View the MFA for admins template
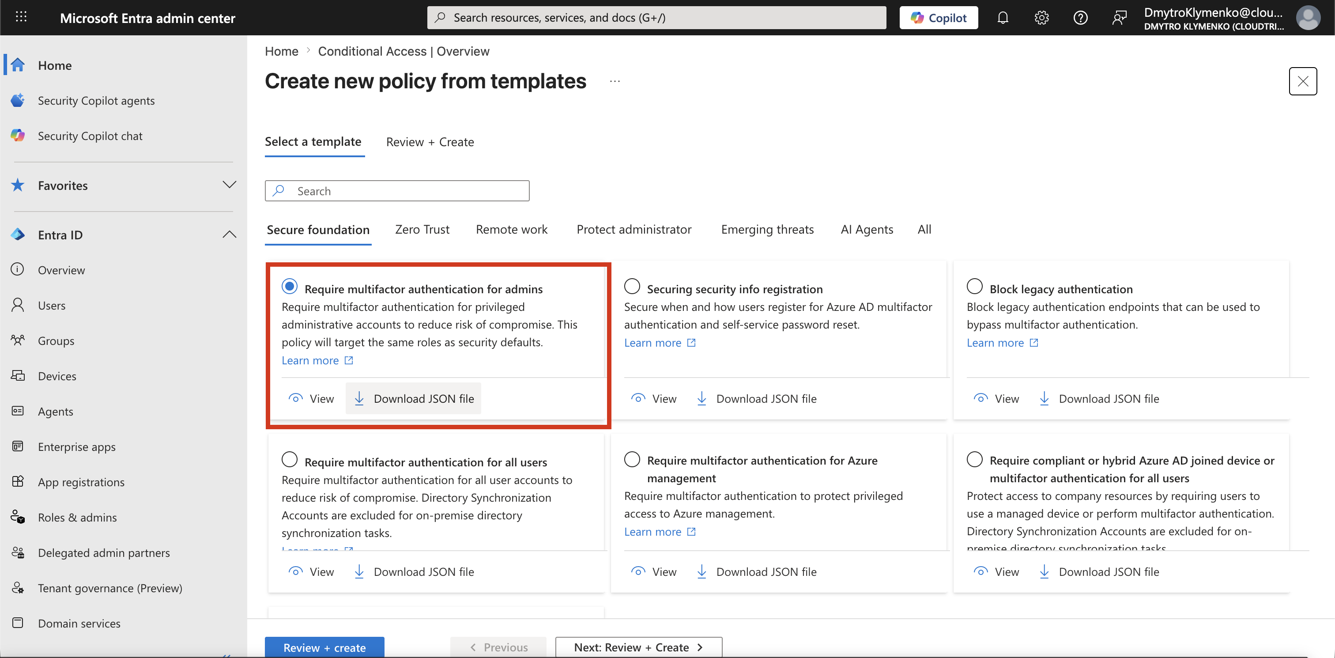Screen dimensions: 1335x658 pyautogui.click(x=311, y=398)
